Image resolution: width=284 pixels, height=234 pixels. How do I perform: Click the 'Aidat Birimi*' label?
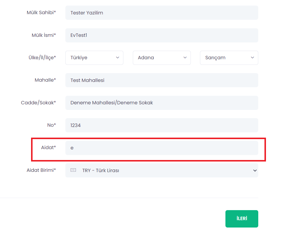41,170
